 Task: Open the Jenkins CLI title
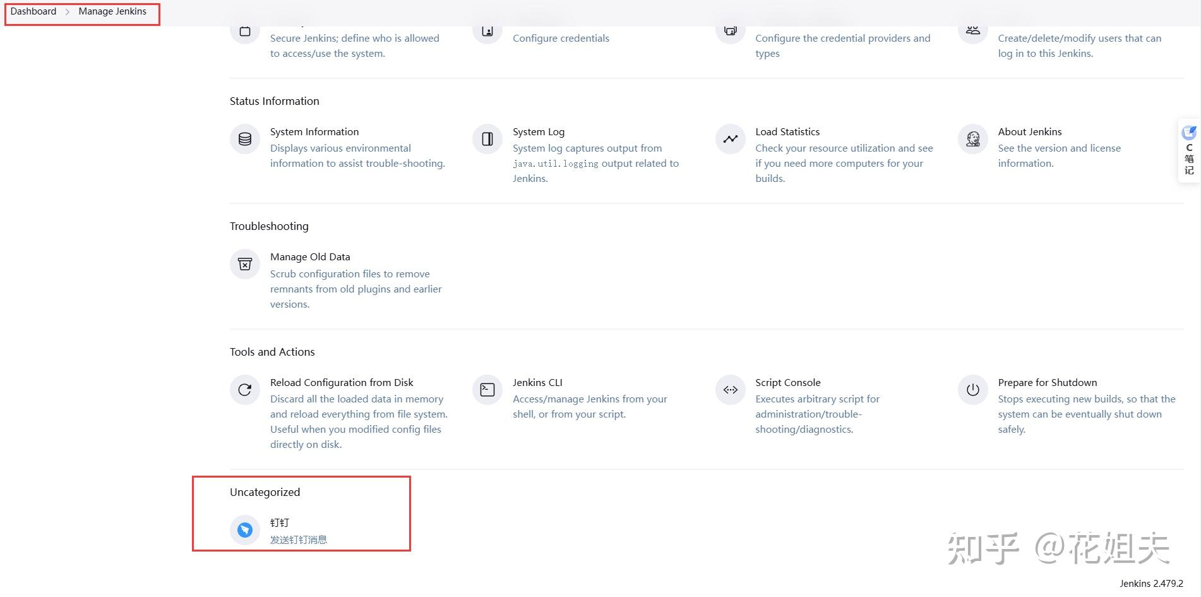click(x=537, y=382)
